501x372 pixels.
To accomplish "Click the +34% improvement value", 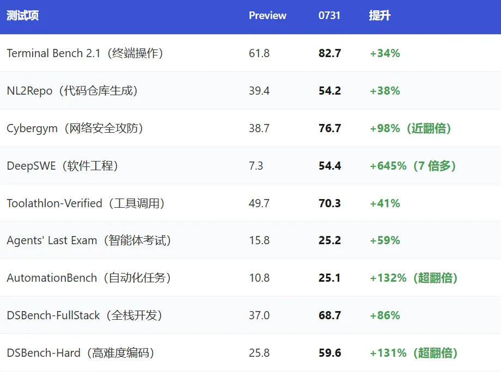I will pyautogui.click(x=385, y=53).
